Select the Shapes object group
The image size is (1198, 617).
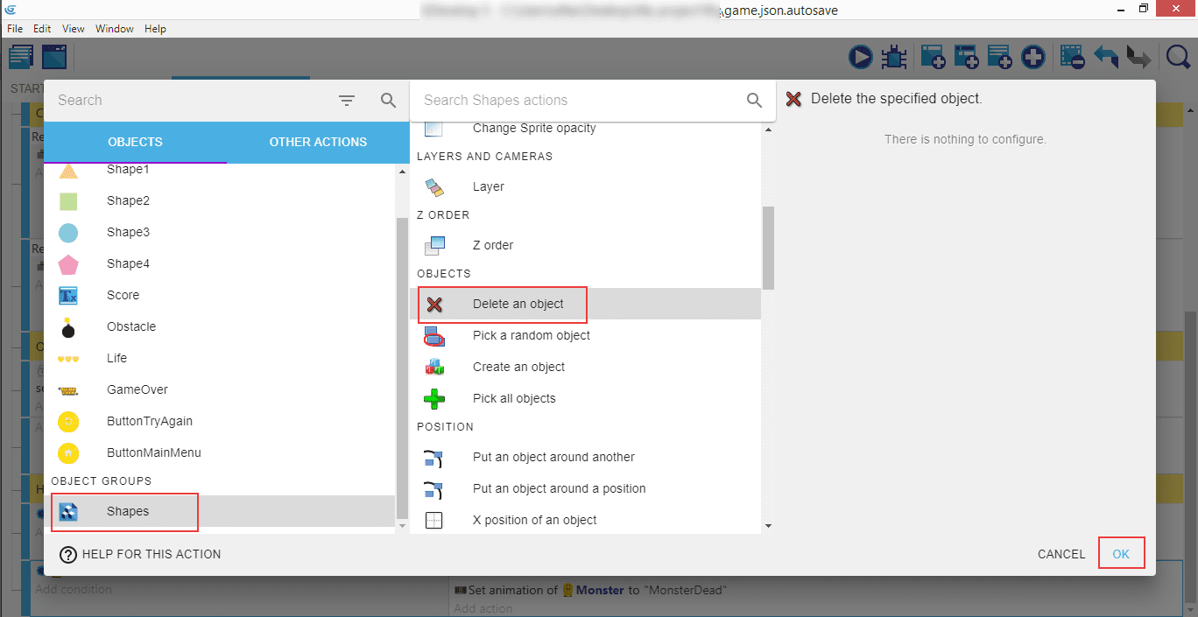coord(128,511)
